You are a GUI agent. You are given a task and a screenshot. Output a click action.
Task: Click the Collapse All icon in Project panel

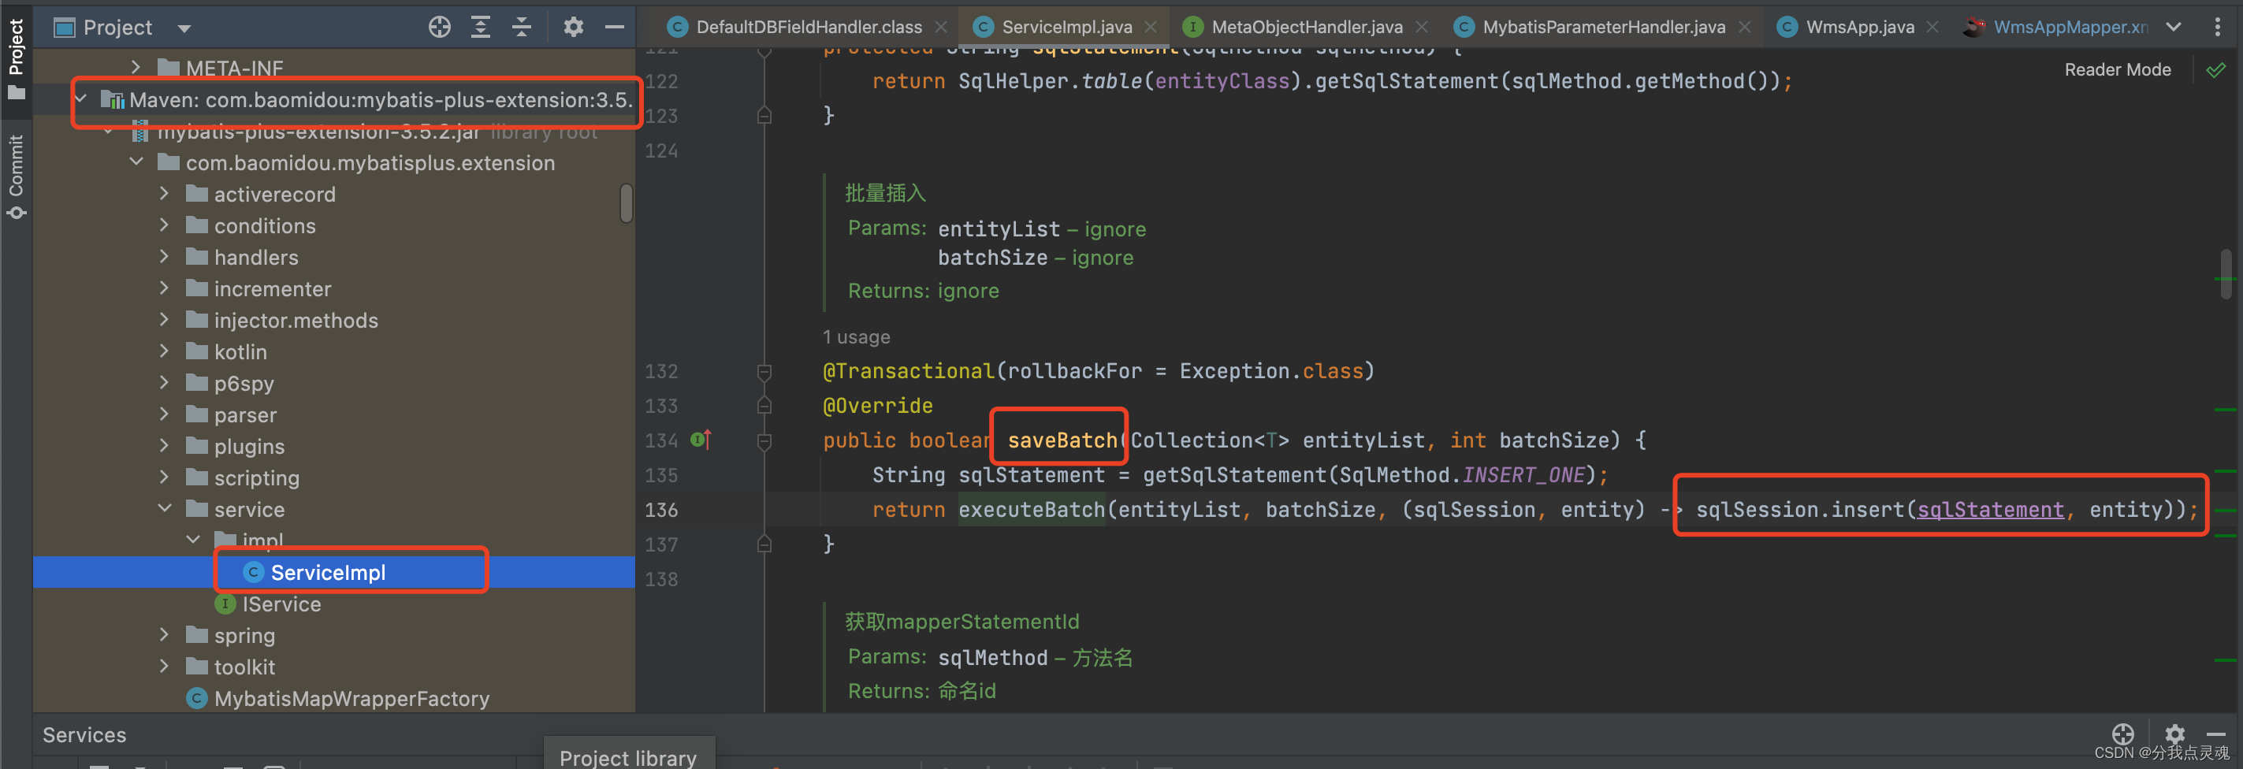click(x=521, y=26)
